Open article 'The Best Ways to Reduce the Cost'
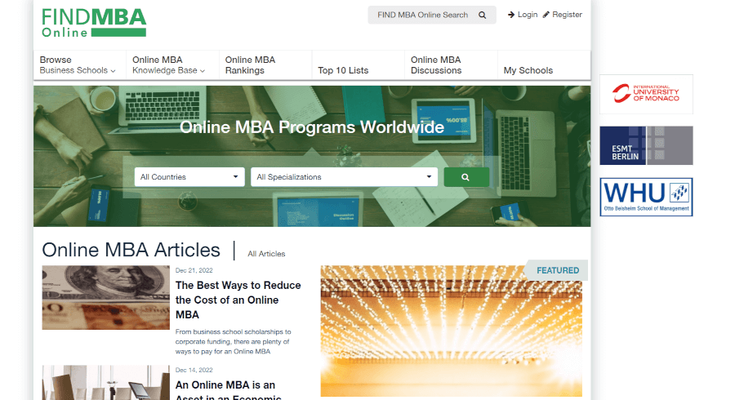735x400 pixels. coord(238,300)
